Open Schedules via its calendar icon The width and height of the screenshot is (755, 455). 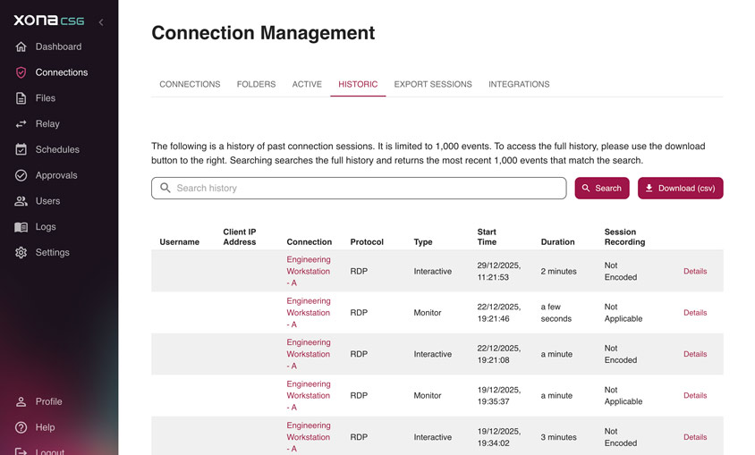click(21, 149)
